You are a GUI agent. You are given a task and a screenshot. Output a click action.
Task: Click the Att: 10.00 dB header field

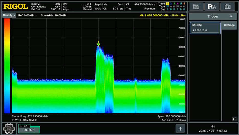(77, 7)
